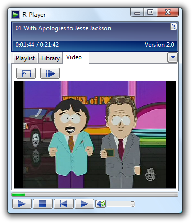Viewport: 192px width, 223px height.
Task: Open the Library tab
Action: 51,58
